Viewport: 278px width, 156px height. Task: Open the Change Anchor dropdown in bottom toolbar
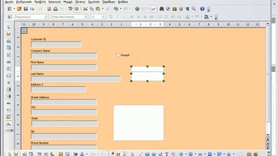pos(87,154)
